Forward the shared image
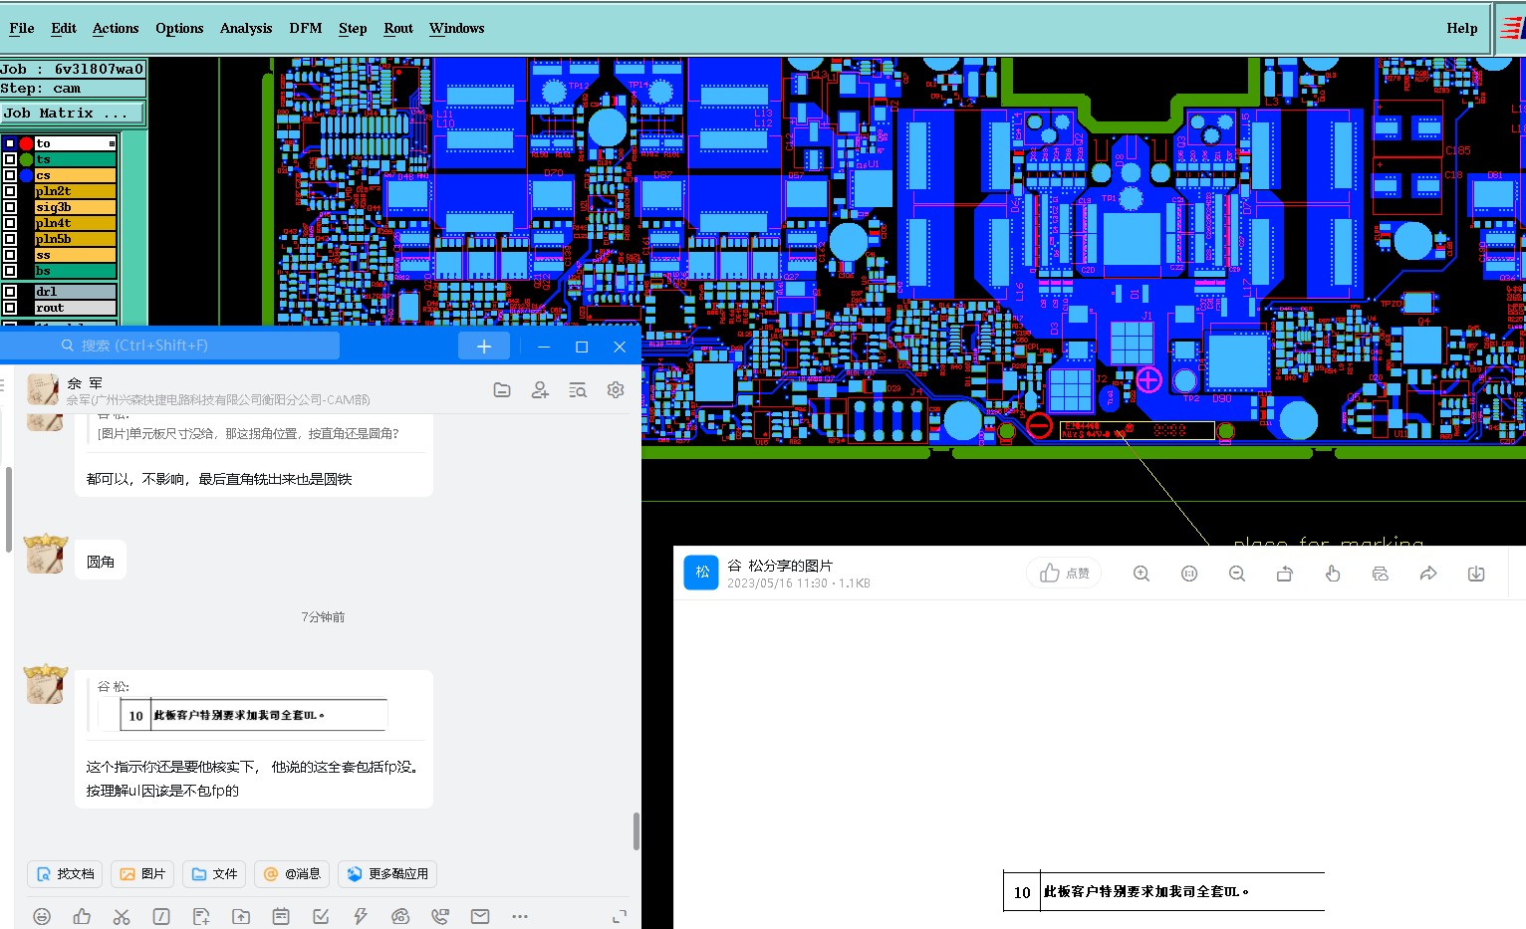 pos(1428,574)
